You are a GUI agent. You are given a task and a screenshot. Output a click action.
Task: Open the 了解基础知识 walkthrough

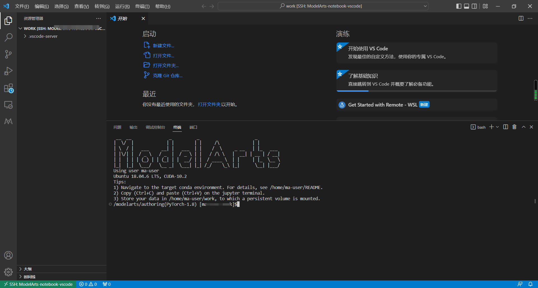417,80
